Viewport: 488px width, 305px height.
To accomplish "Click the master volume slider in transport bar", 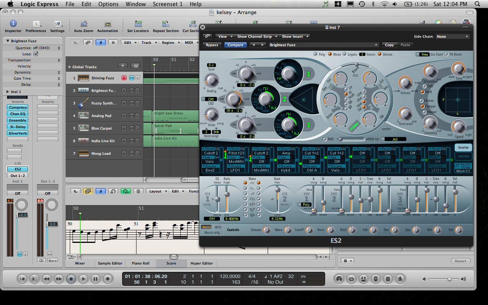I will (449, 279).
